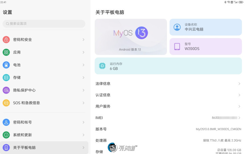Expand the IMEI row chevron
The height and width of the screenshot is (154, 245).
click(239, 118)
